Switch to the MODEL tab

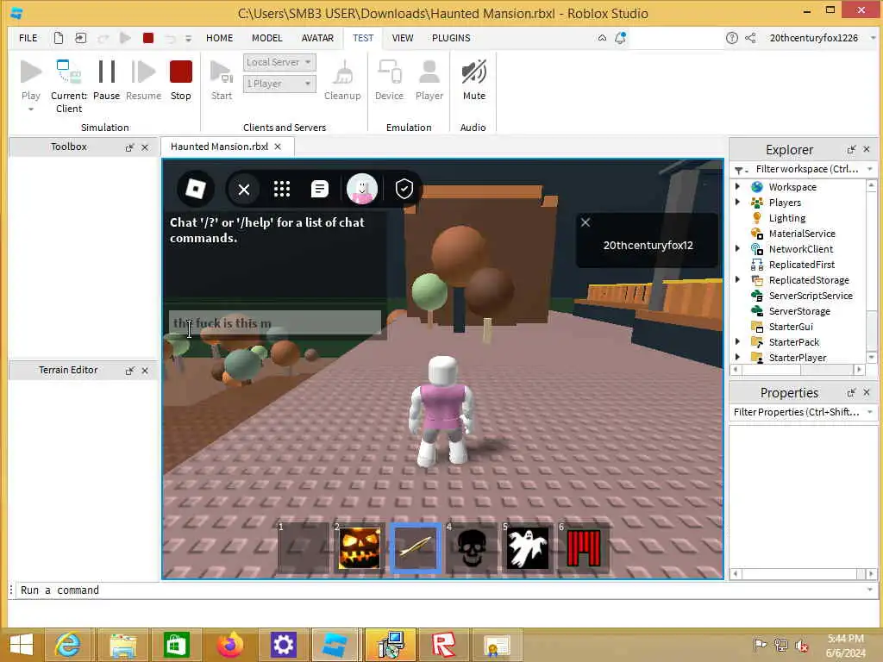pos(267,38)
